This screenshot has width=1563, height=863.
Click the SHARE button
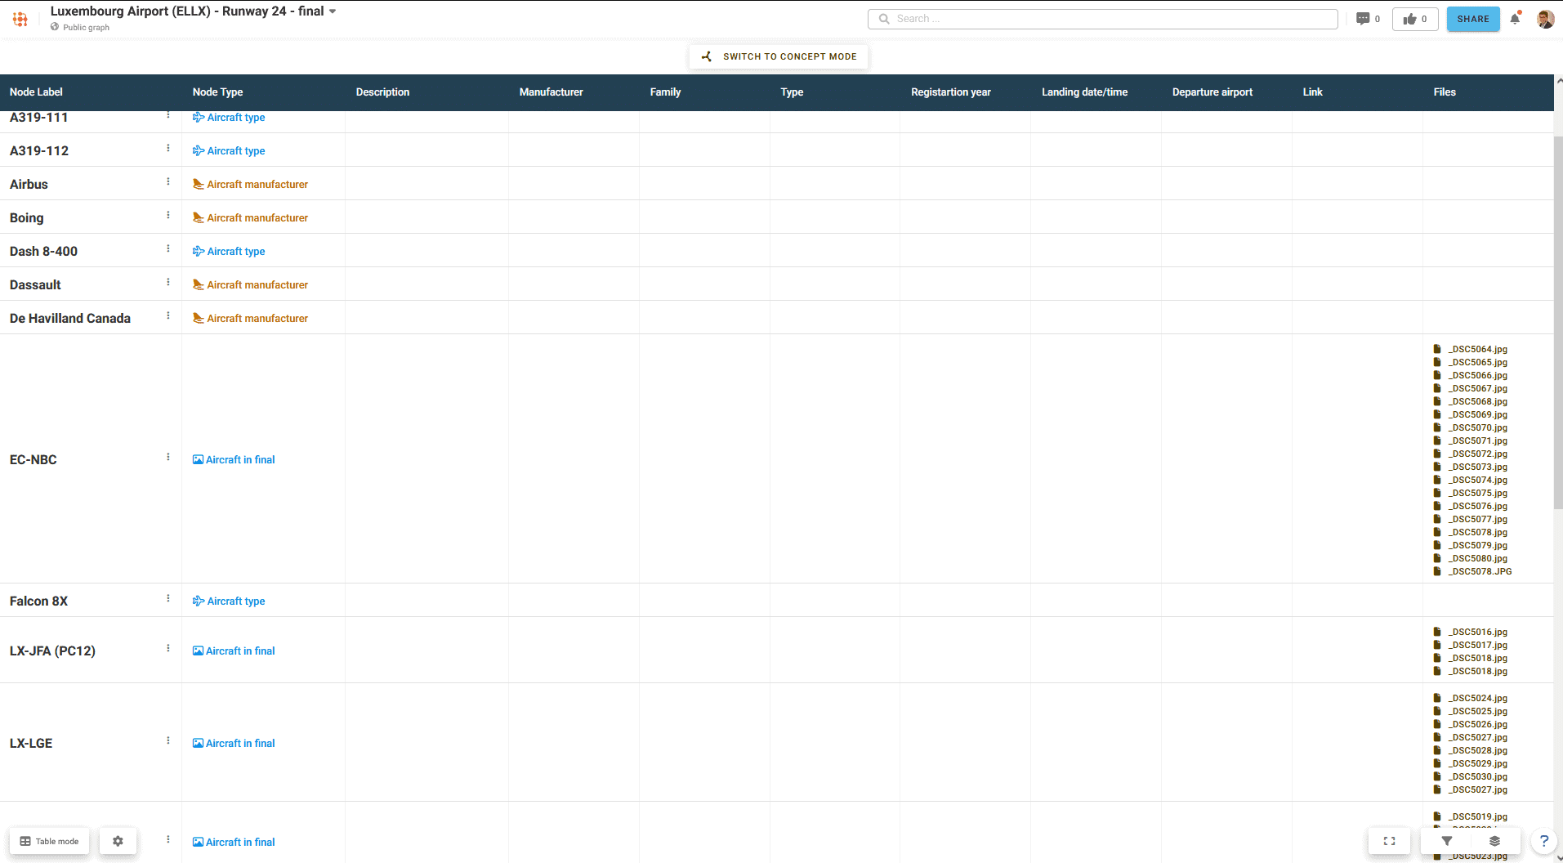(1473, 19)
